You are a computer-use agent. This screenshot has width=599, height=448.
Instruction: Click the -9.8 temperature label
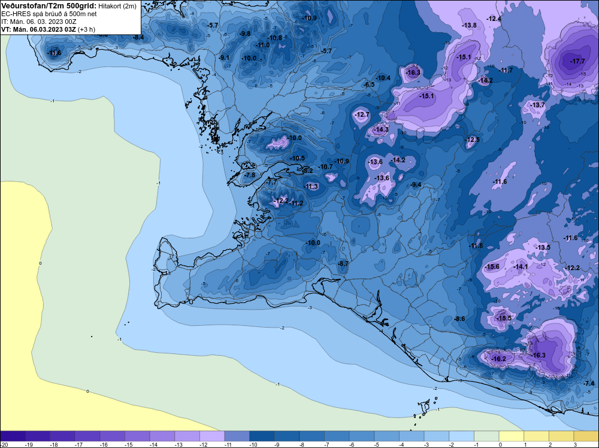244,34
